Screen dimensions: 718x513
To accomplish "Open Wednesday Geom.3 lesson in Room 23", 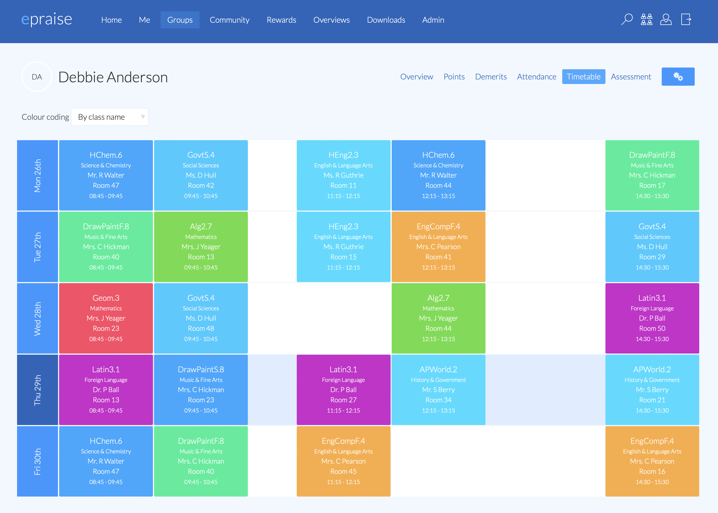I will click(106, 318).
